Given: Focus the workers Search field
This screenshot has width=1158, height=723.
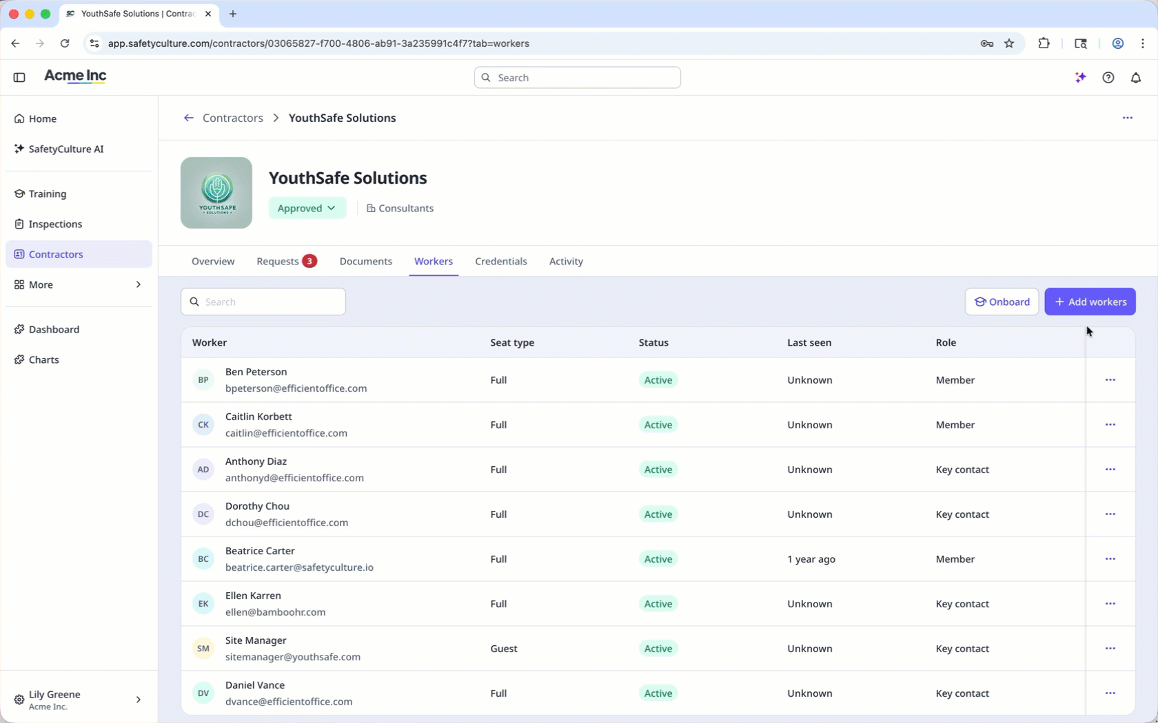Looking at the screenshot, I should [263, 302].
